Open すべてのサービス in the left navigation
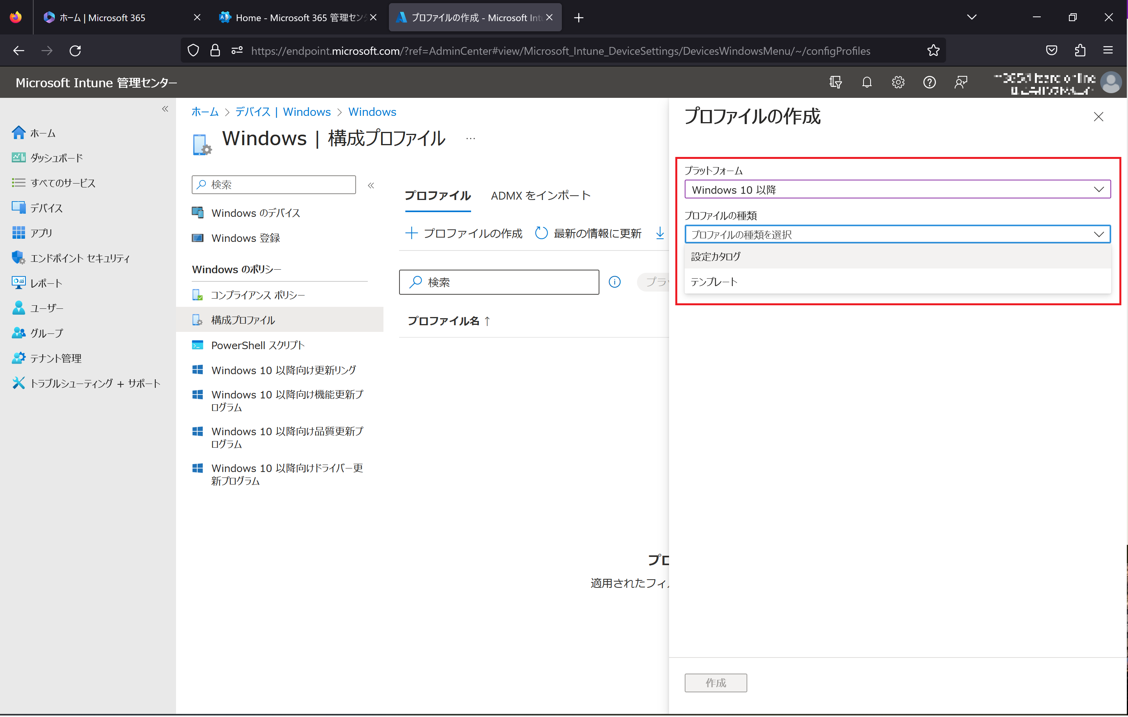Image resolution: width=1128 pixels, height=717 pixels. (x=53, y=183)
